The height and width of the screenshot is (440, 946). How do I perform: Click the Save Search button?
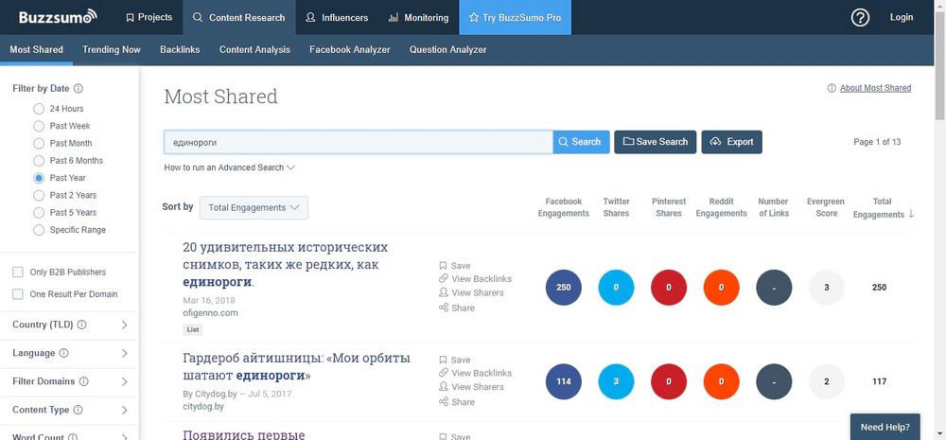click(656, 142)
